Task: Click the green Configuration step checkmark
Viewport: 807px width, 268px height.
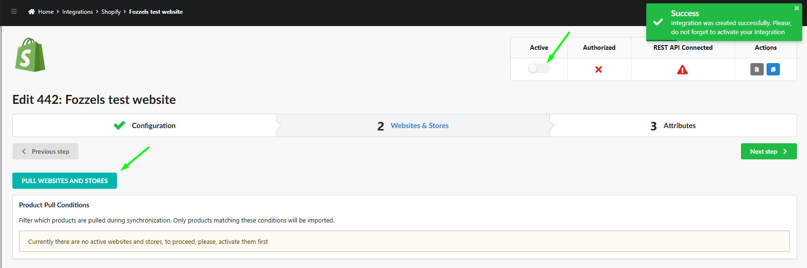Action: (119, 125)
